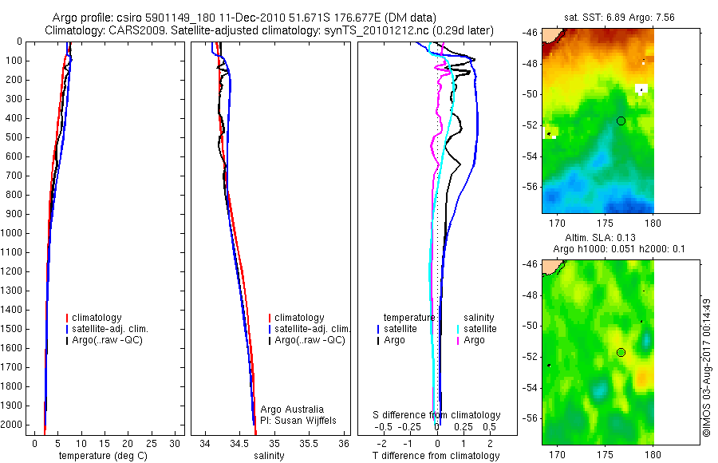This screenshot has width=718, height=463.
Task: Click 'climatology' label in temperature panel legend
Action: point(97,318)
